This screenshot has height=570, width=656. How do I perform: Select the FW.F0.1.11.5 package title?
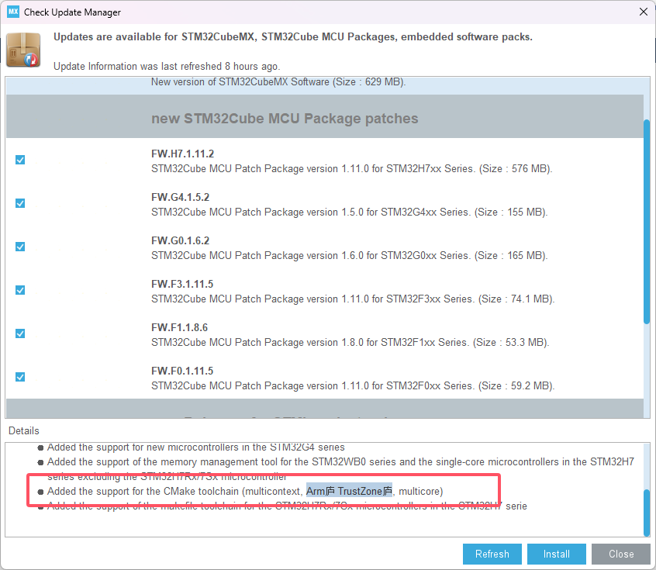(x=182, y=371)
